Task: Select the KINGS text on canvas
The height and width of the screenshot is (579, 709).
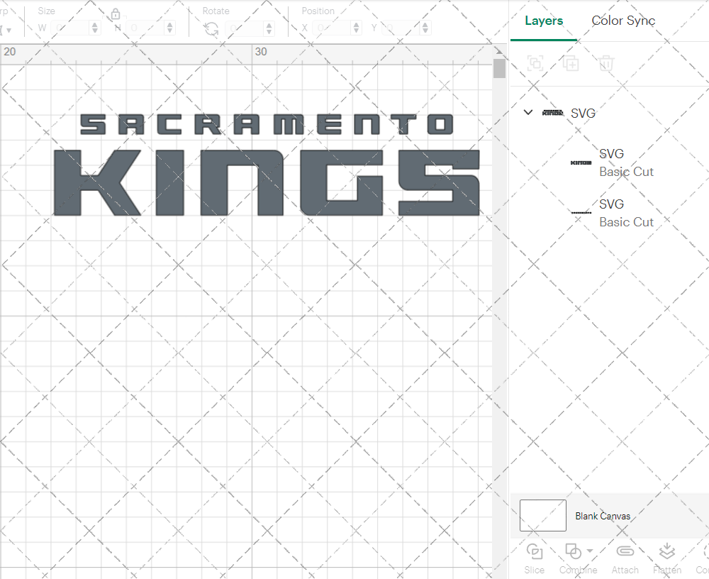Action: 267,183
